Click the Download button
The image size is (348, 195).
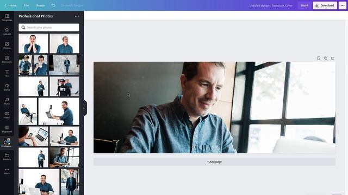(x=325, y=5)
